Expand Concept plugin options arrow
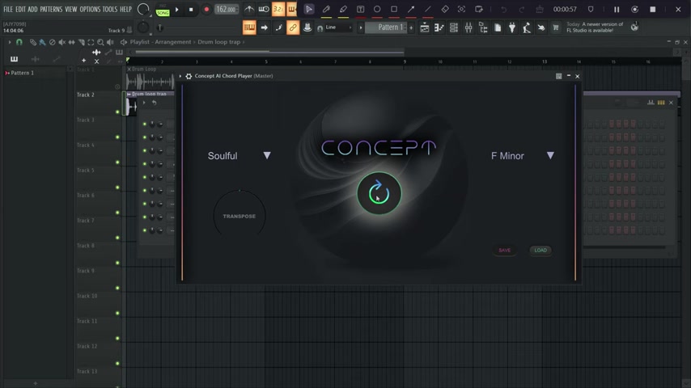The height and width of the screenshot is (388, 691). click(x=180, y=76)
